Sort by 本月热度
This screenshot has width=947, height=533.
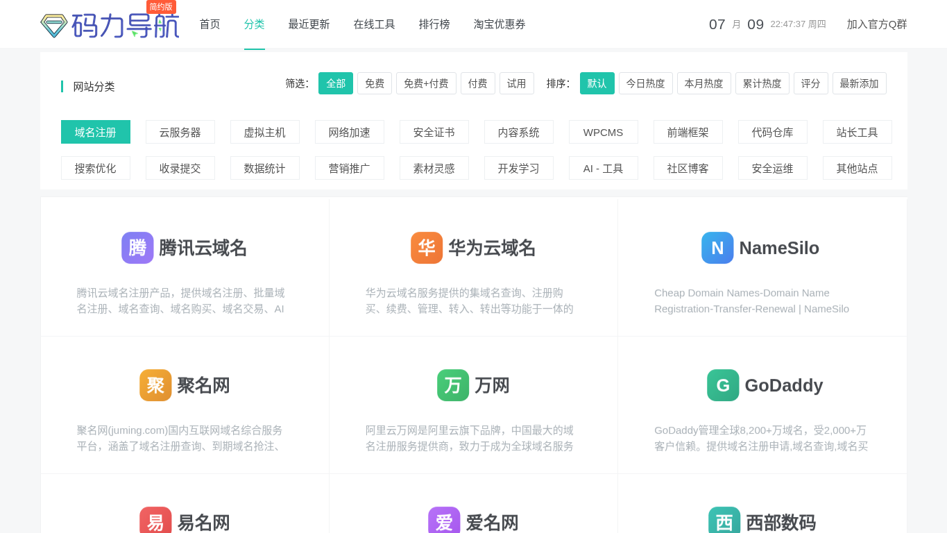(704, 83)
